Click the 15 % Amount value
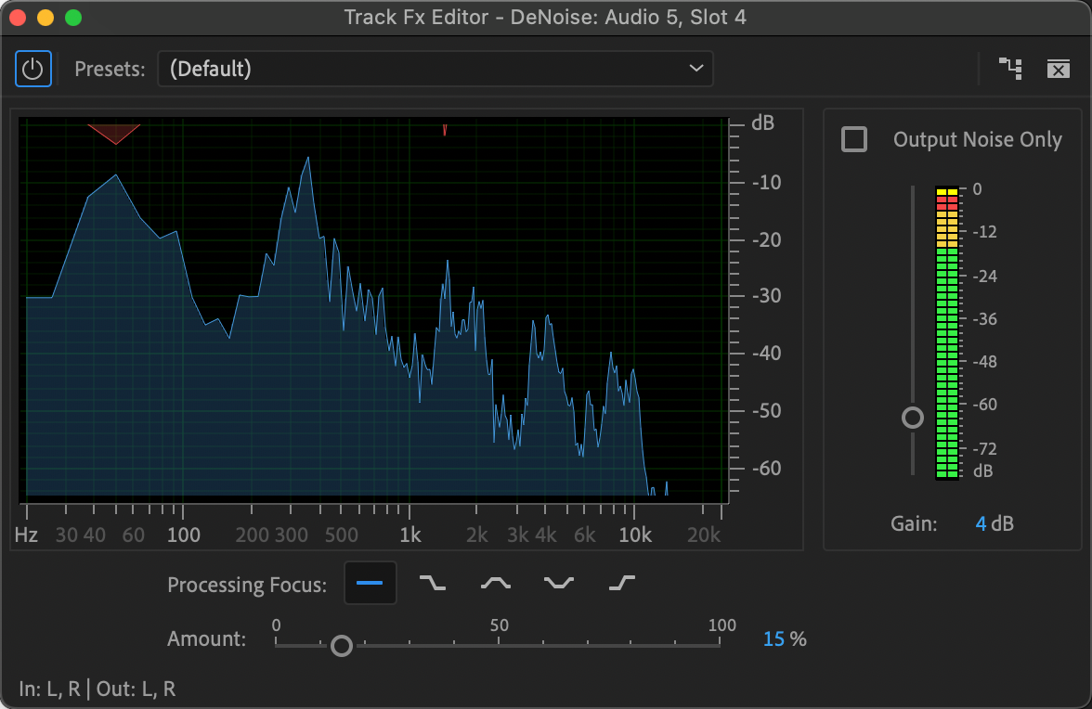The height and width of the screenshot is (709, 1092). coord(784,638)
